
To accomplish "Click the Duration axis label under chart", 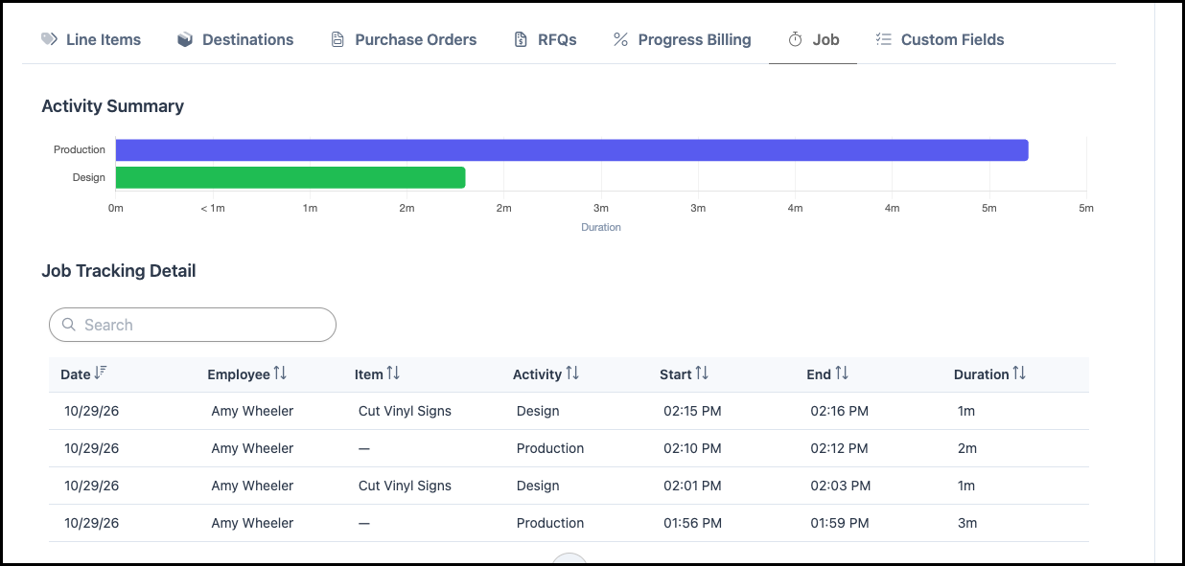I will point(601,228).
